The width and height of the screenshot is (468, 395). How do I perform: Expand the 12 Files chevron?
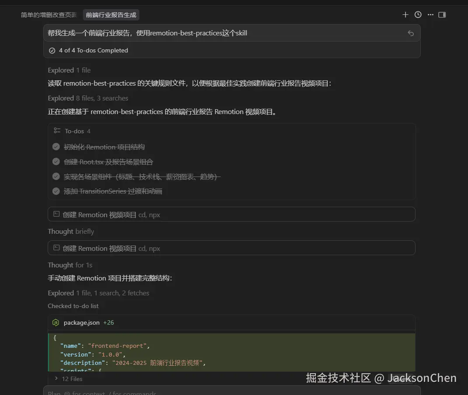tap(56, 378)
